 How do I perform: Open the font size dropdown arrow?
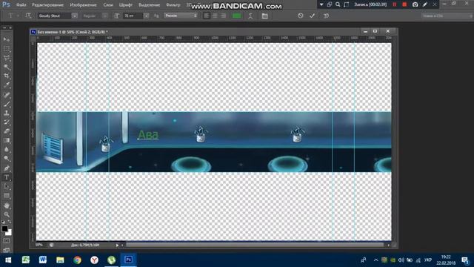pyautogui.click(x=147, y=16)
